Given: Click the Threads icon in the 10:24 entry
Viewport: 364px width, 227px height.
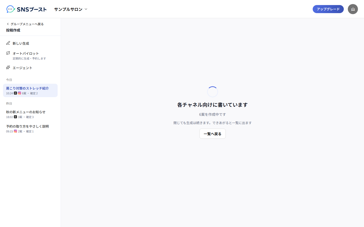Looking at the screenshot, I should click(x=15, y=93).
